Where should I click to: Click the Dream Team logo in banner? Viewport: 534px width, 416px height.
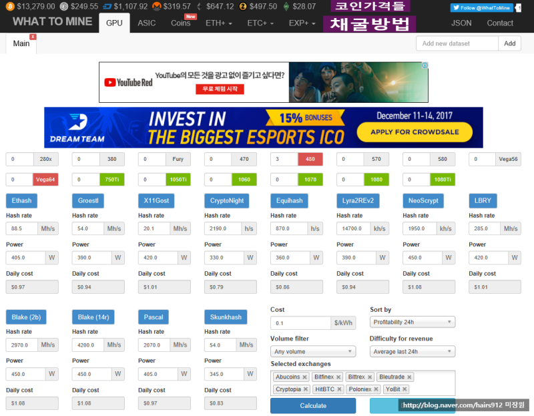(77, 128)
